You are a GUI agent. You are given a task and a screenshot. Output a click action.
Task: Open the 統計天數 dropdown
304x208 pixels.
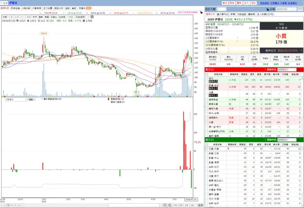tap(221, 9)
